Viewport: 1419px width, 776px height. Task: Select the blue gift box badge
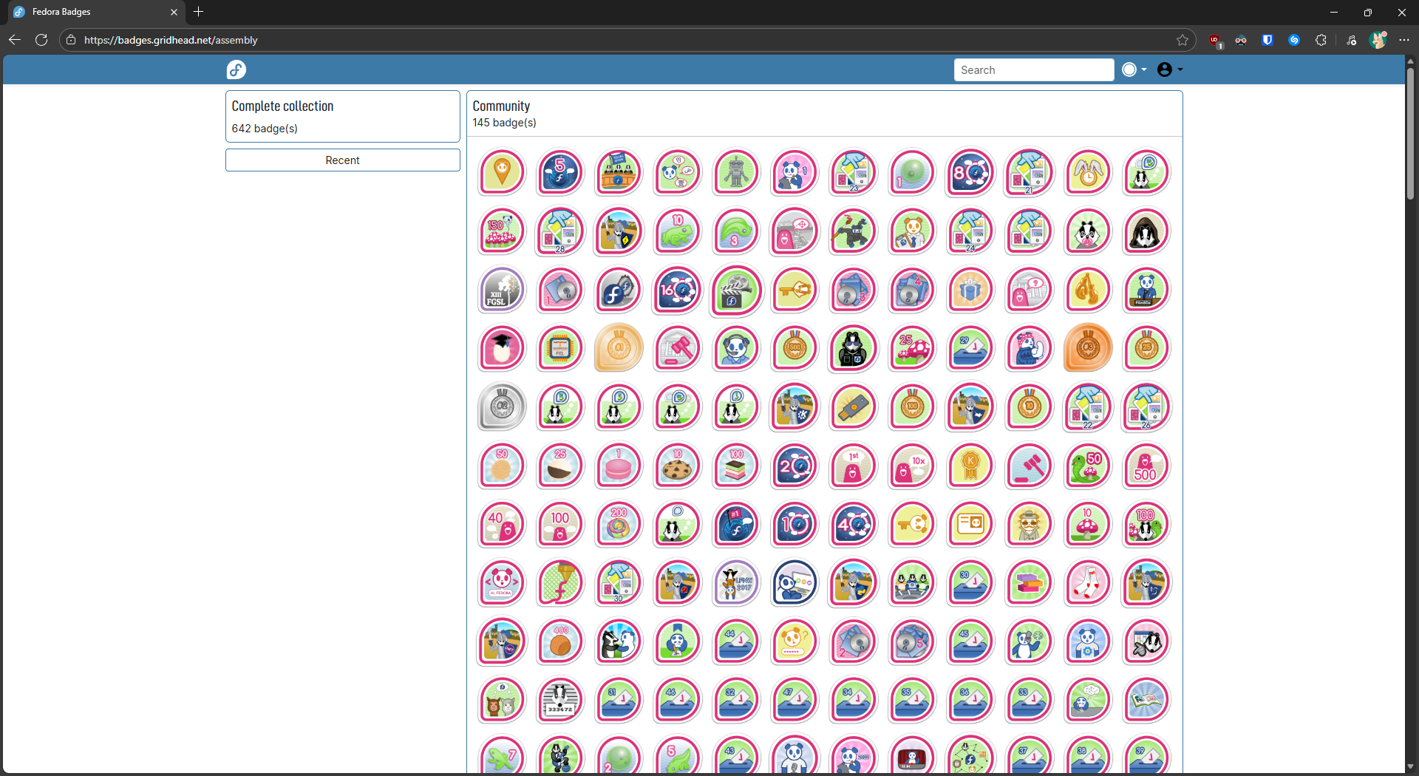click(x=970, y=290)
